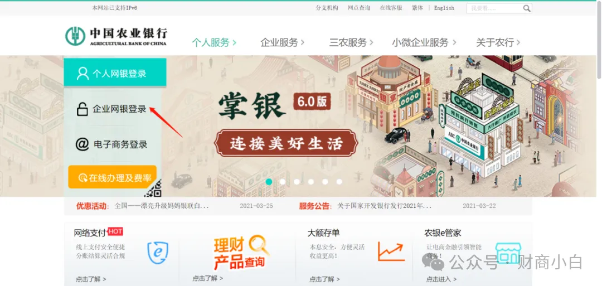Select the first carousel dot
Image resolution: width=602 pixels, height=286 pixels.
click(x=269, y=182)
